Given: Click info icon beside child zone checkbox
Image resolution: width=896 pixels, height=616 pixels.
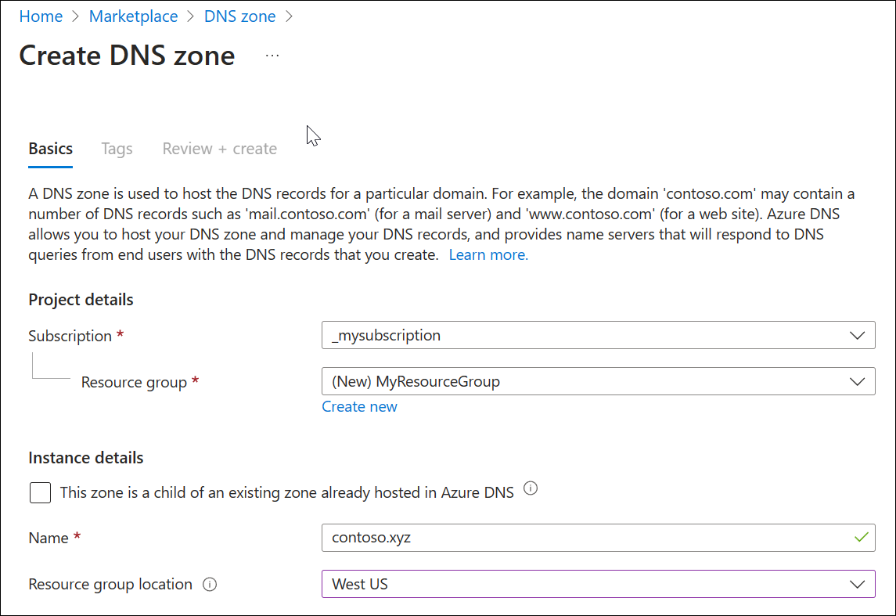Looking at the screenshot, I should pyautogui.click(x=531, y=489).
